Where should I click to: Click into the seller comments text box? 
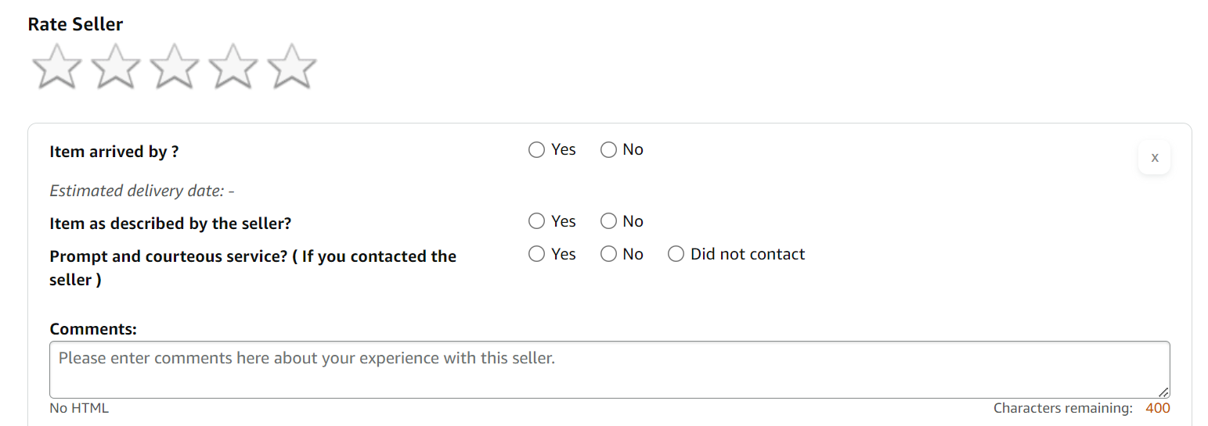609,370
